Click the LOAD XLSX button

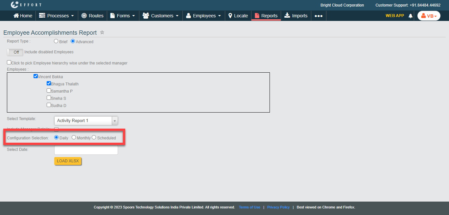coord(67,161)
